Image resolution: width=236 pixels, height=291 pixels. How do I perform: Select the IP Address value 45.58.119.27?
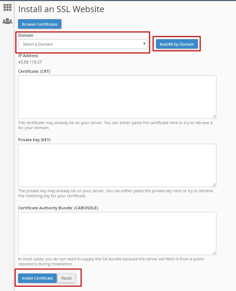tap(30, 61)
